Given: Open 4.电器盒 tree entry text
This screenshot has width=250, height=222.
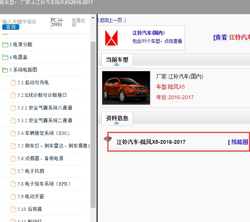Looking at the screenshot, I should pos(18,57).
